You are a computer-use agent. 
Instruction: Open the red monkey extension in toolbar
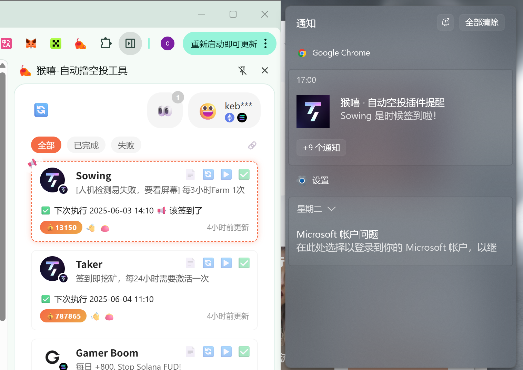pyautogui.click(x=81, y=43)
